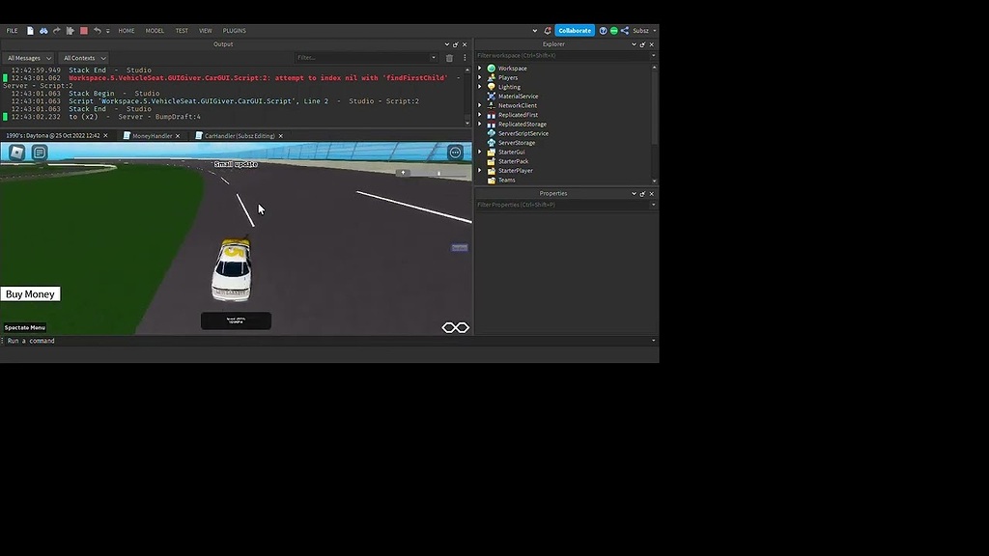989x556 pixels.
Task: Click the Buy Money button
Action: 30,293
